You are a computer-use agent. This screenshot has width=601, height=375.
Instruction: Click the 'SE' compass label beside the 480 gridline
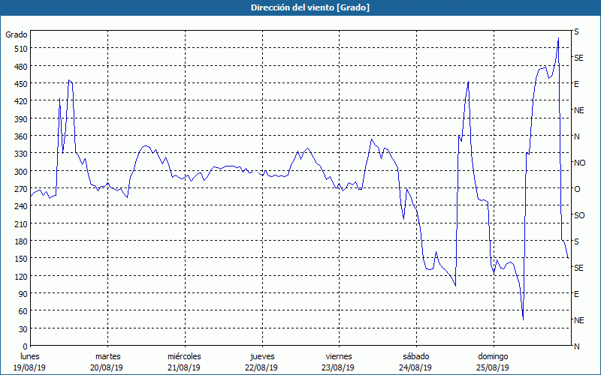coord(578,58)
